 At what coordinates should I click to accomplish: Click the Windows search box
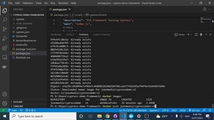[43, 116]
